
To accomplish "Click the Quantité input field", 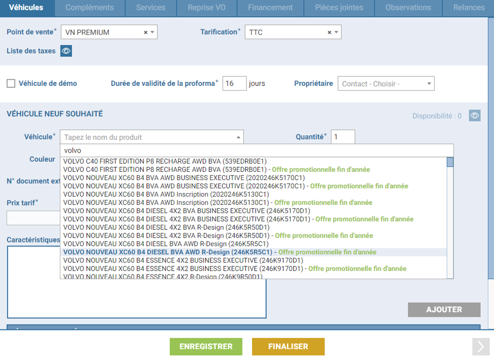I will [343, 137].
